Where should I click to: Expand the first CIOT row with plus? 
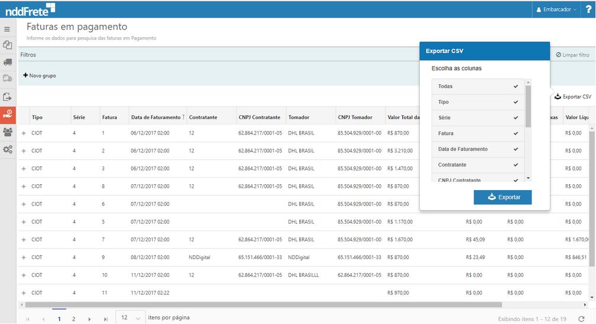[24, 133]
